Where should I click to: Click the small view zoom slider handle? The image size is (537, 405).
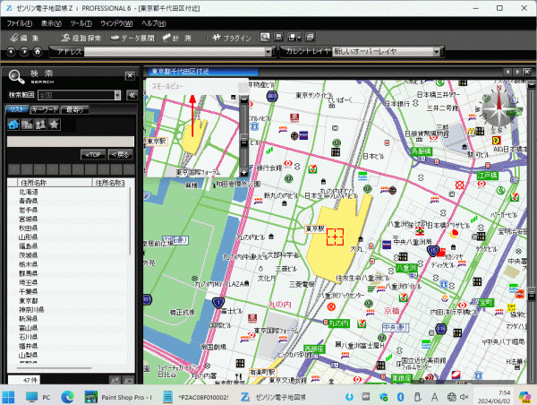pos(243,141)
